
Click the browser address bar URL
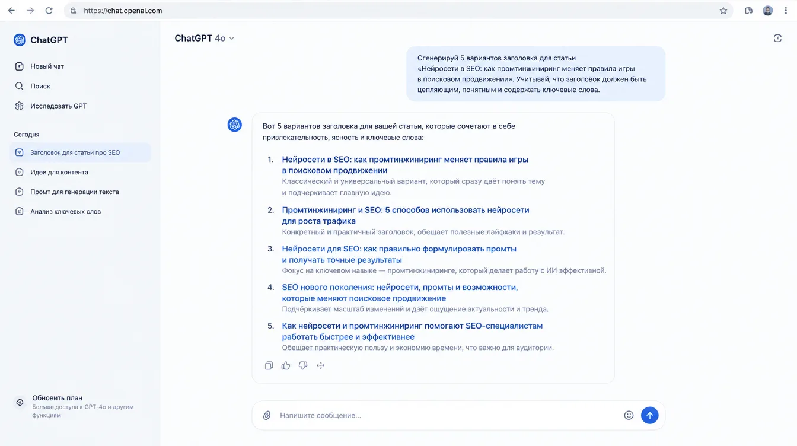[x=123, y=11]
